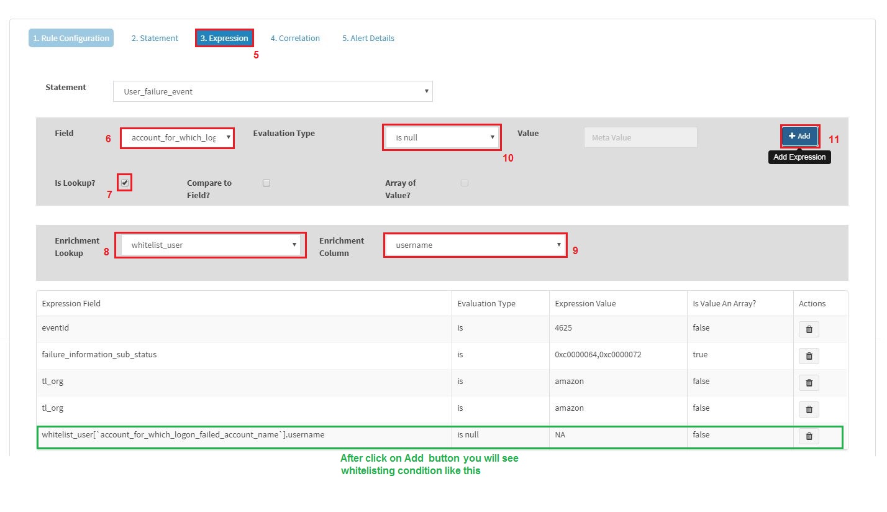
Task: Open the Field dropdown showing account_for_which_log
Action: [178, 137]
